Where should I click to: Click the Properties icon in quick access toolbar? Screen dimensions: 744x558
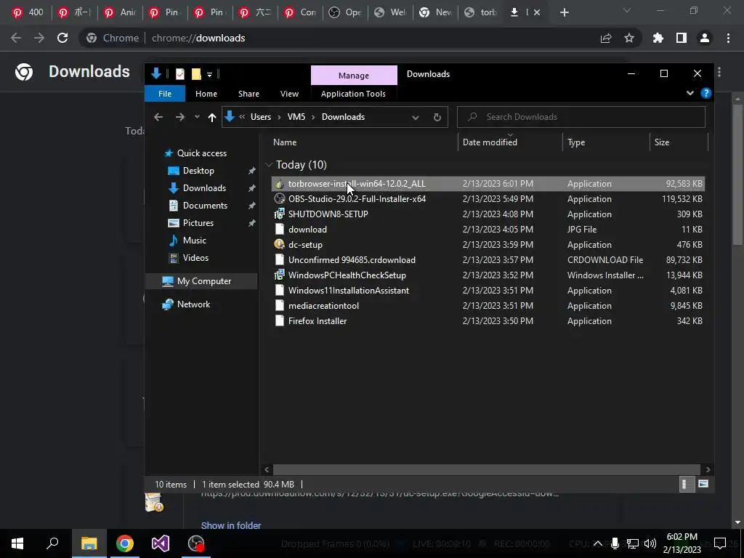coord(180,74)
